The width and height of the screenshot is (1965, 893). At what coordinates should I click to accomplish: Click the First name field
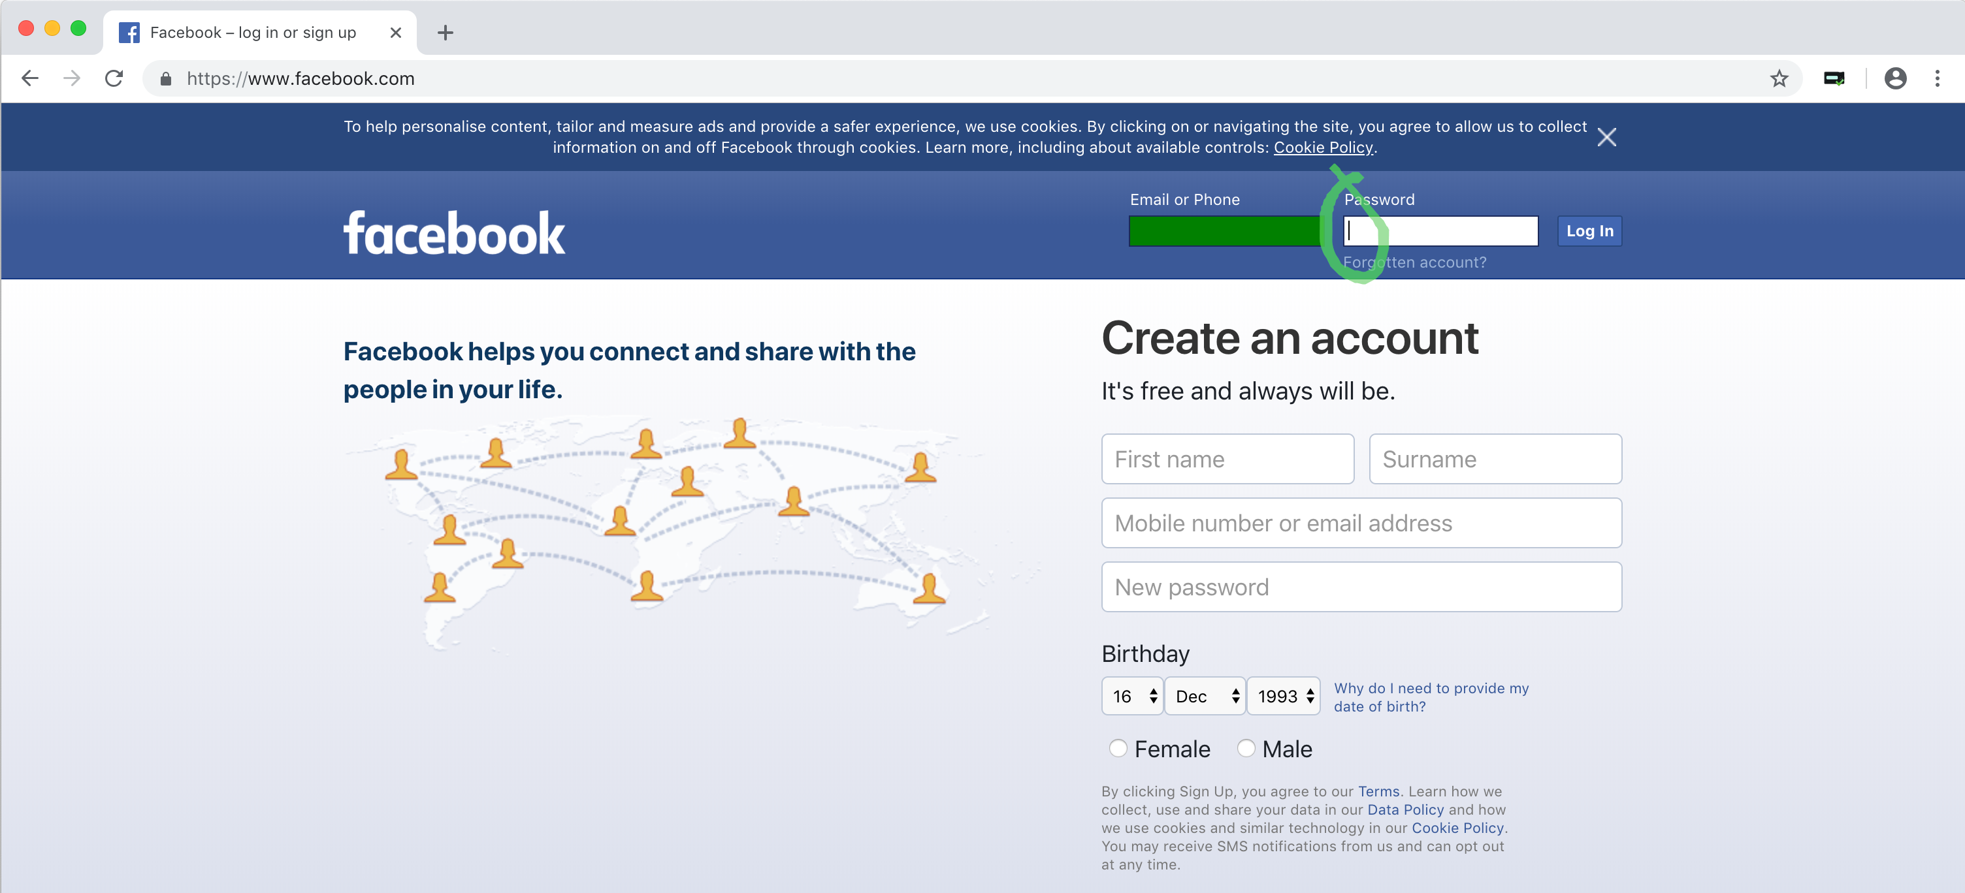1227,459
